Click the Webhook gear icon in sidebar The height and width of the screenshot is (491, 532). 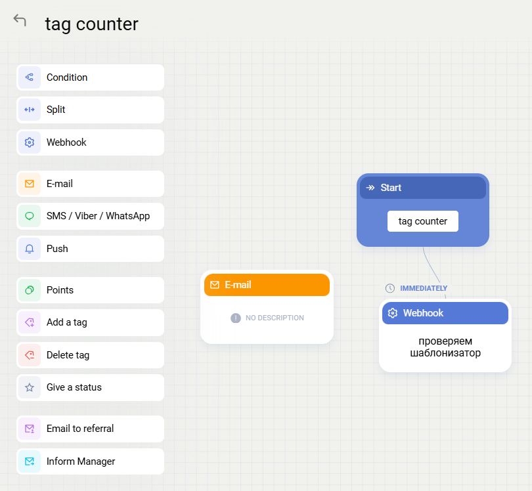(x=30, y=142)
